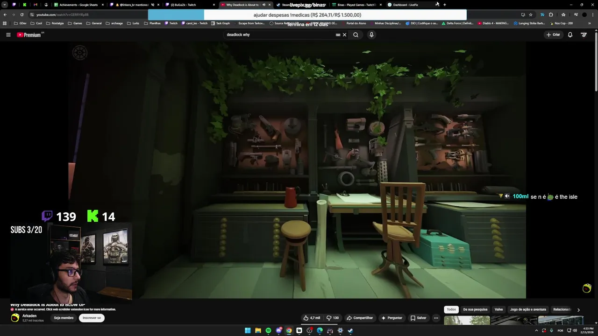The width and height of the screenshot is (598, 336).
Task: Go to YouTube Premium home logo
Action: click(29, 35)
